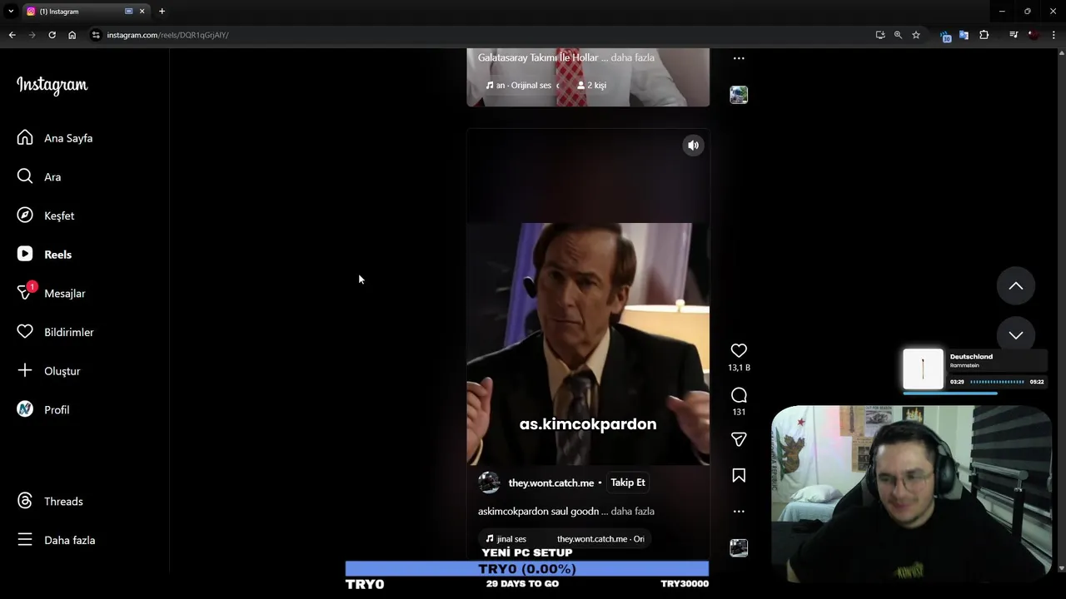Viewport: 1066px width, 599px height.
Task: Bookmark this page with the star
Action: tap(916, 35)
